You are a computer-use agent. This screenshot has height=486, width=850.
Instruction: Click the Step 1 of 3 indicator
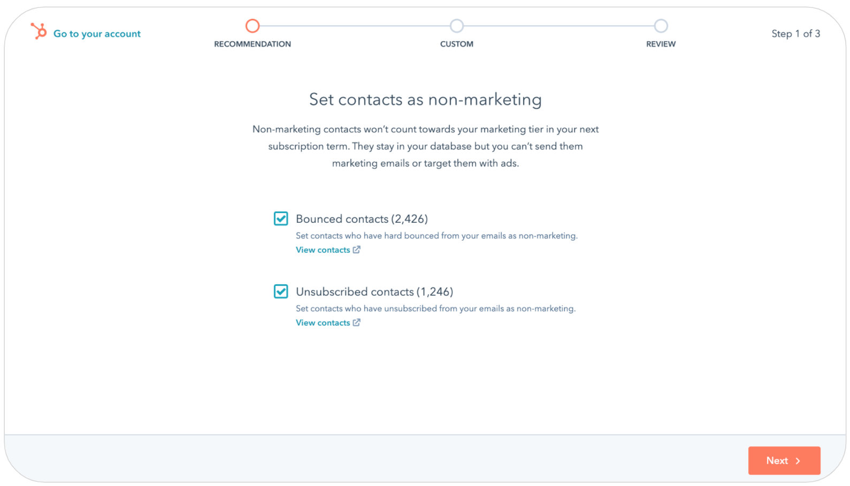pos(795,34)
